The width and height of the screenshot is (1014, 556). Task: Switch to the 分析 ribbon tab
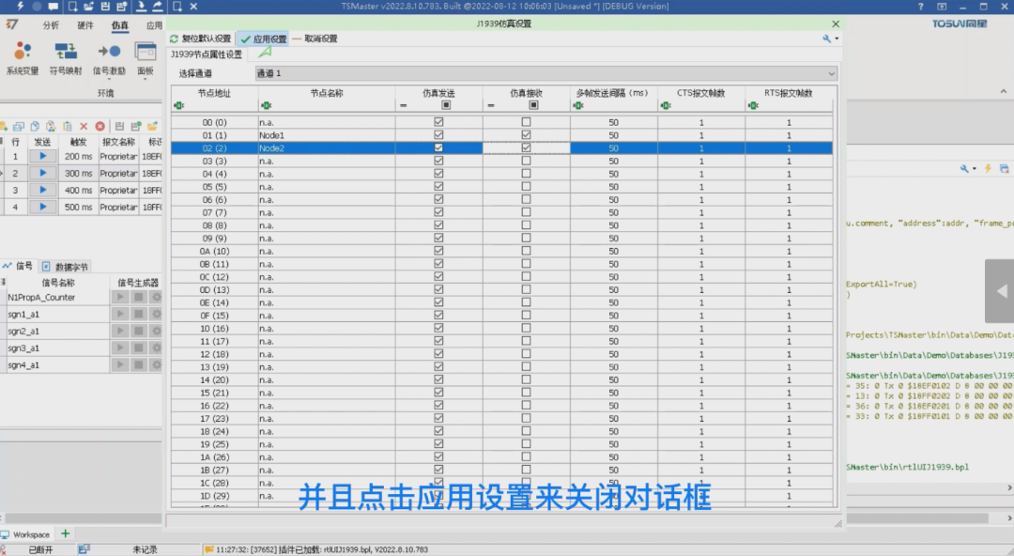51,25
